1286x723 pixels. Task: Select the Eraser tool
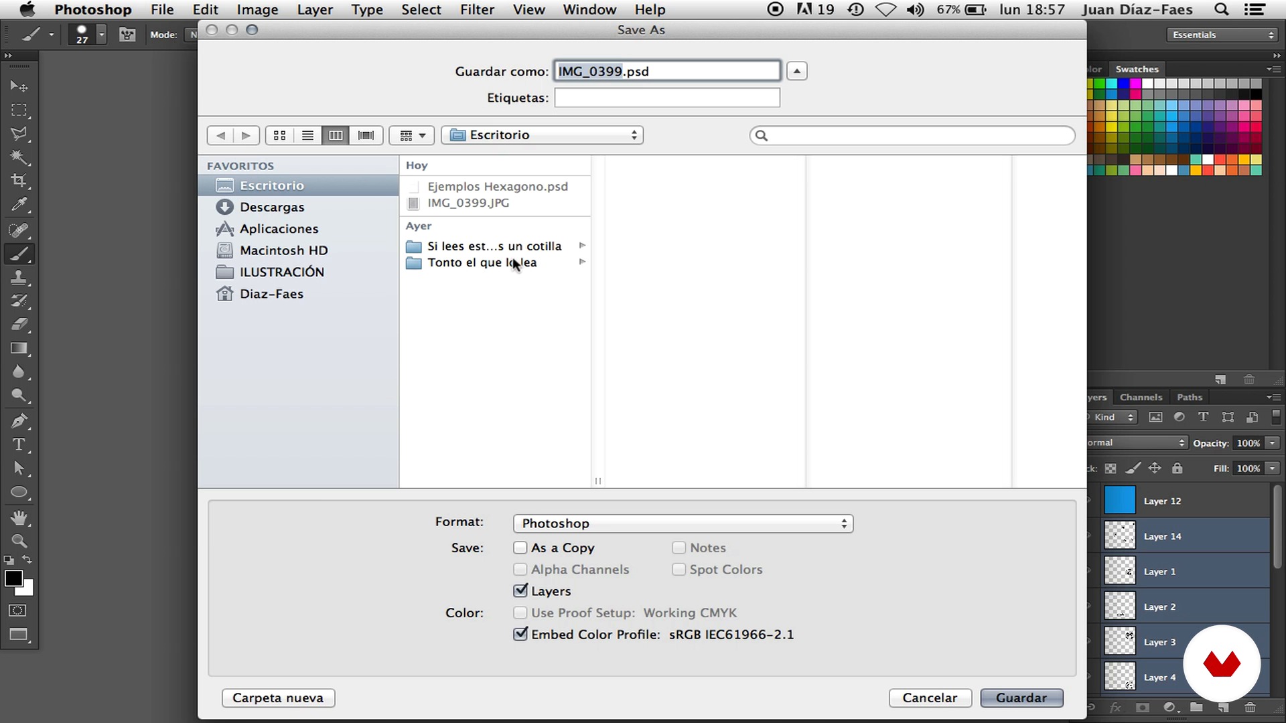19,325
